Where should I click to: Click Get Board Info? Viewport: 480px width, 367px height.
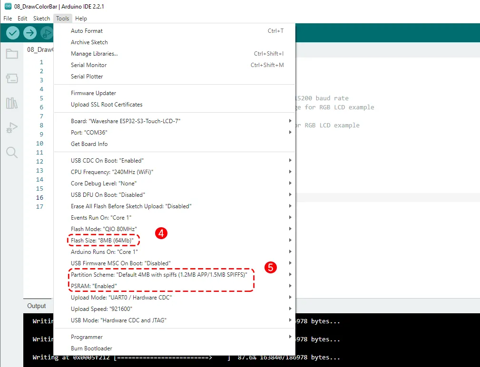(x=89, y=144)
